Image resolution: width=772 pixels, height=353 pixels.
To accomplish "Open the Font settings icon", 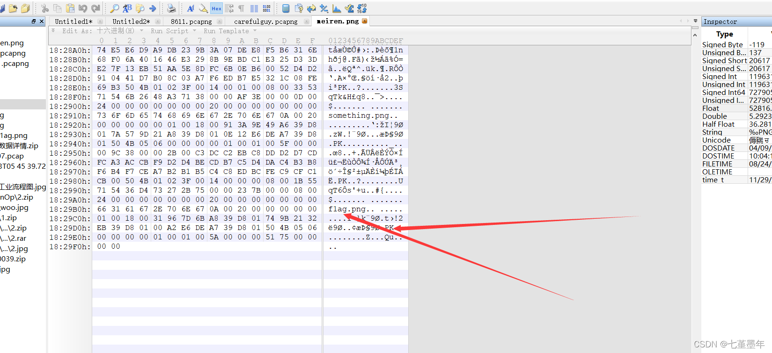I will click(x=191, y=8).
